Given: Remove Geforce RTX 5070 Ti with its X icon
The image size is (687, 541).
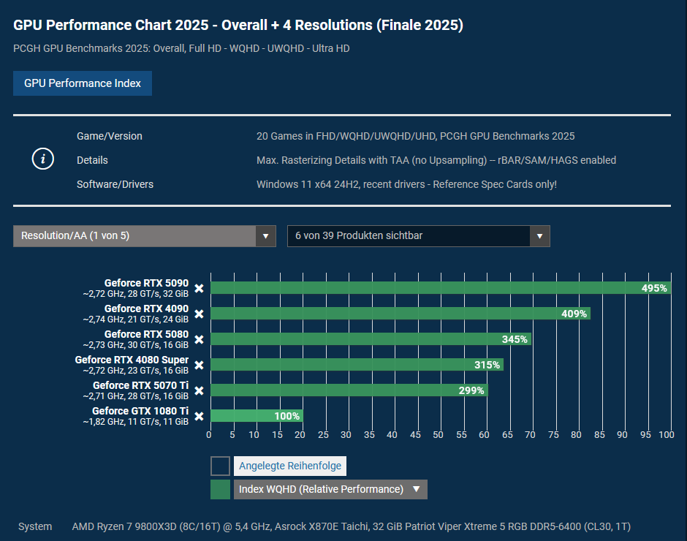Looking at the screenshot, I should click(199, 390).
